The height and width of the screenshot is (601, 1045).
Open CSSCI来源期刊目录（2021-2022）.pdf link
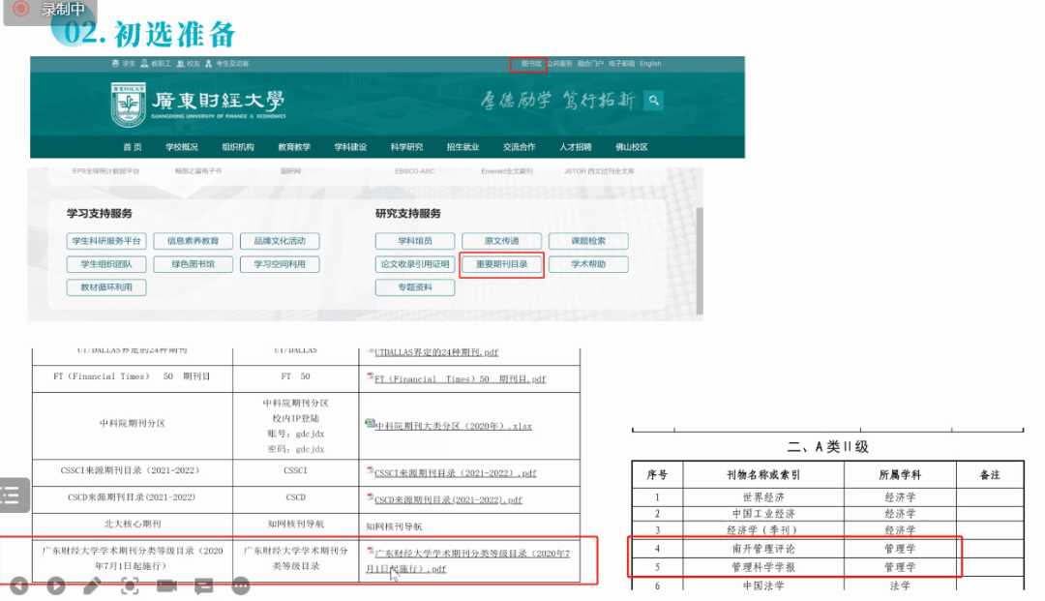[455, 473]
